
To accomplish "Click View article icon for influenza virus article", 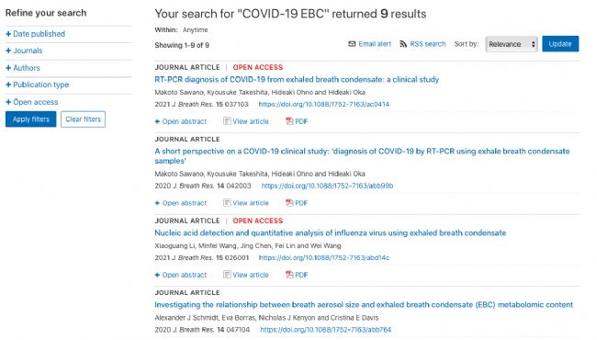I will [x=227, y=275].
